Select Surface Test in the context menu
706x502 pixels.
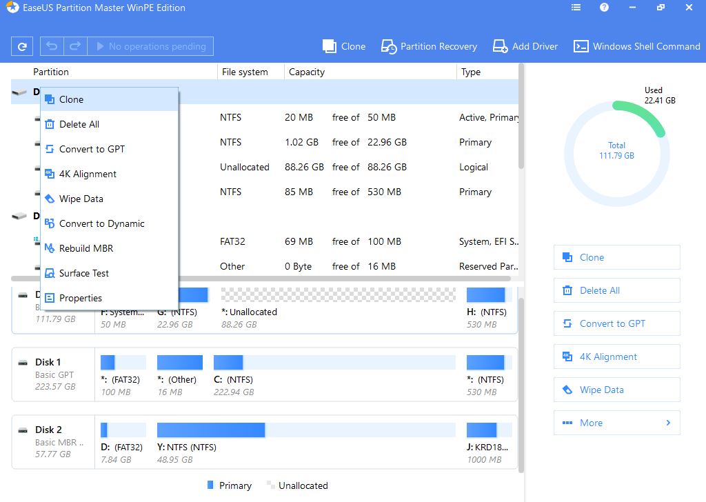pos(83,273)
